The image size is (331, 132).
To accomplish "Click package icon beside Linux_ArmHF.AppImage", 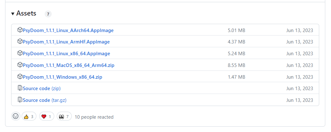I will (x=20, y=42).
